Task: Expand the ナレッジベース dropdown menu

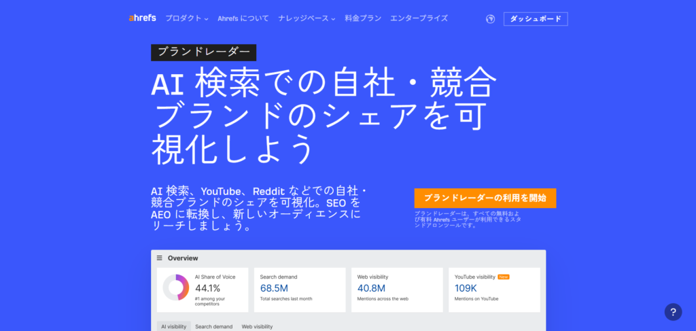Action: click(x=307, y=18)
